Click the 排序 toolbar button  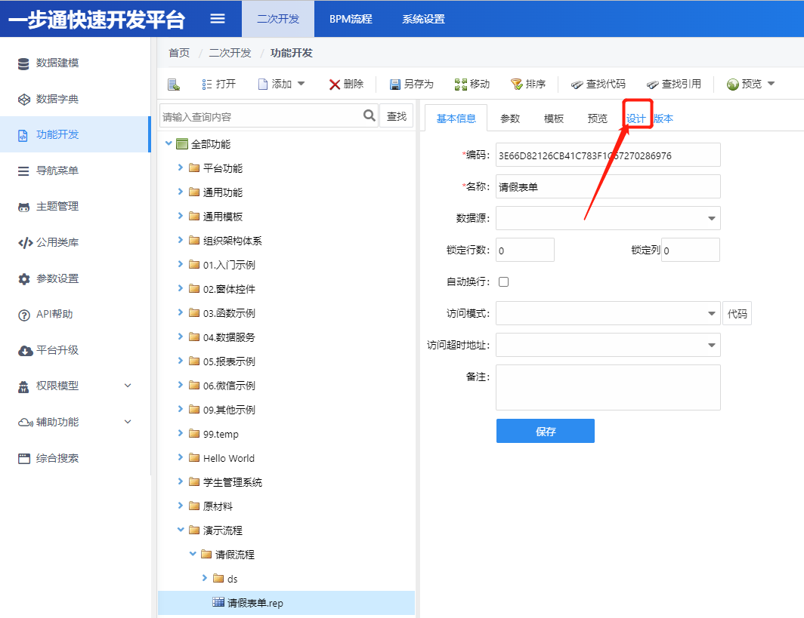pos(528,84)
